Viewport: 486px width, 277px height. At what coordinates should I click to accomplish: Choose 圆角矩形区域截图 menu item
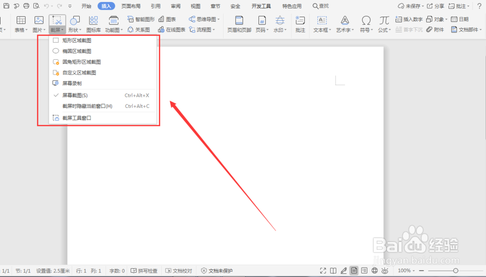[x=103, y=62]
